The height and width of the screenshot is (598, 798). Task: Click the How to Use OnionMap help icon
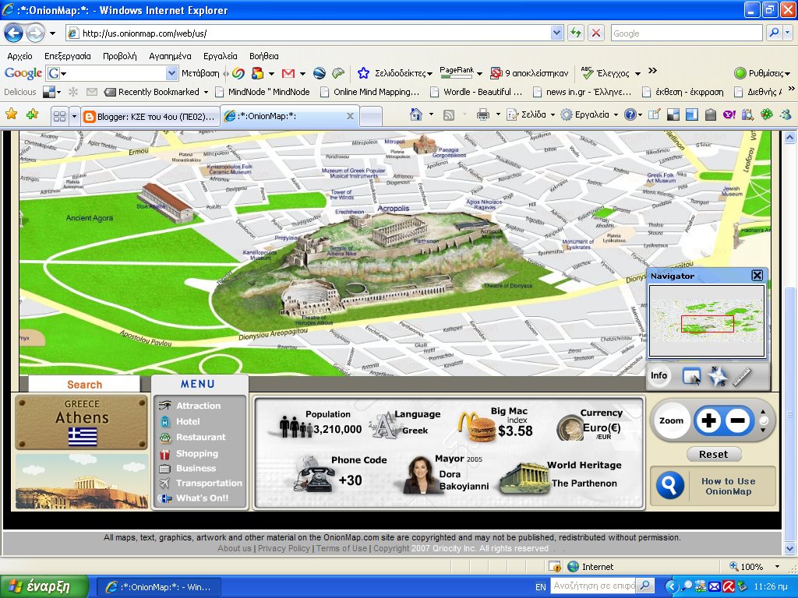point(670,486)
